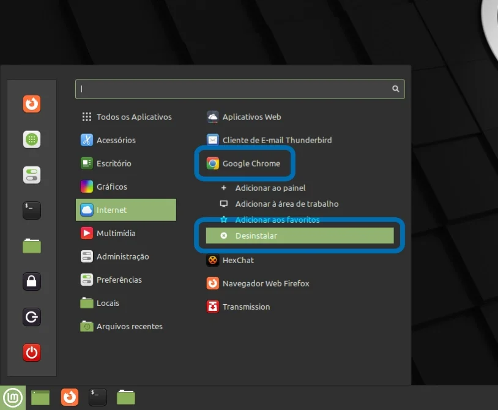Choose Adicionar ao painel option
Viewport: 498px width, 410px height.
coord(300,188)
